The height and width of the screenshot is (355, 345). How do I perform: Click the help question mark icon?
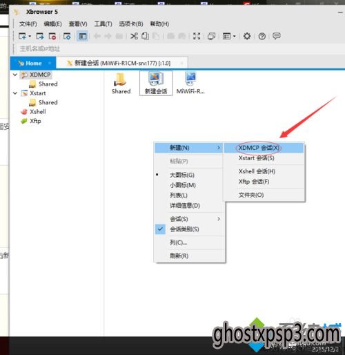(262, 36)
